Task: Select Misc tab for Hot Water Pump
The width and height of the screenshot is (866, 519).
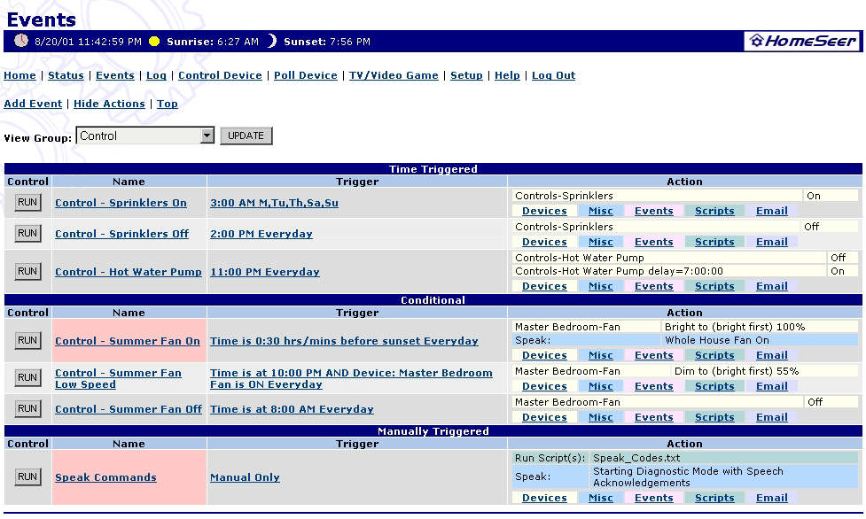Action: click(x=600, y=287)
